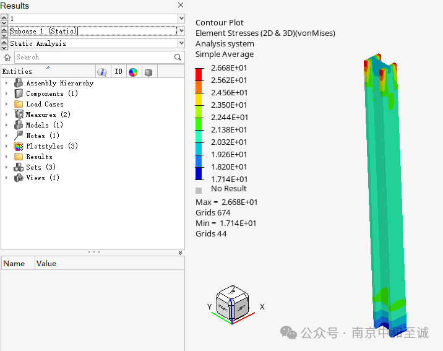This screenshot has height=351, width=443.
Task: Click the legend value 2.668E+01
Action: 229,68
